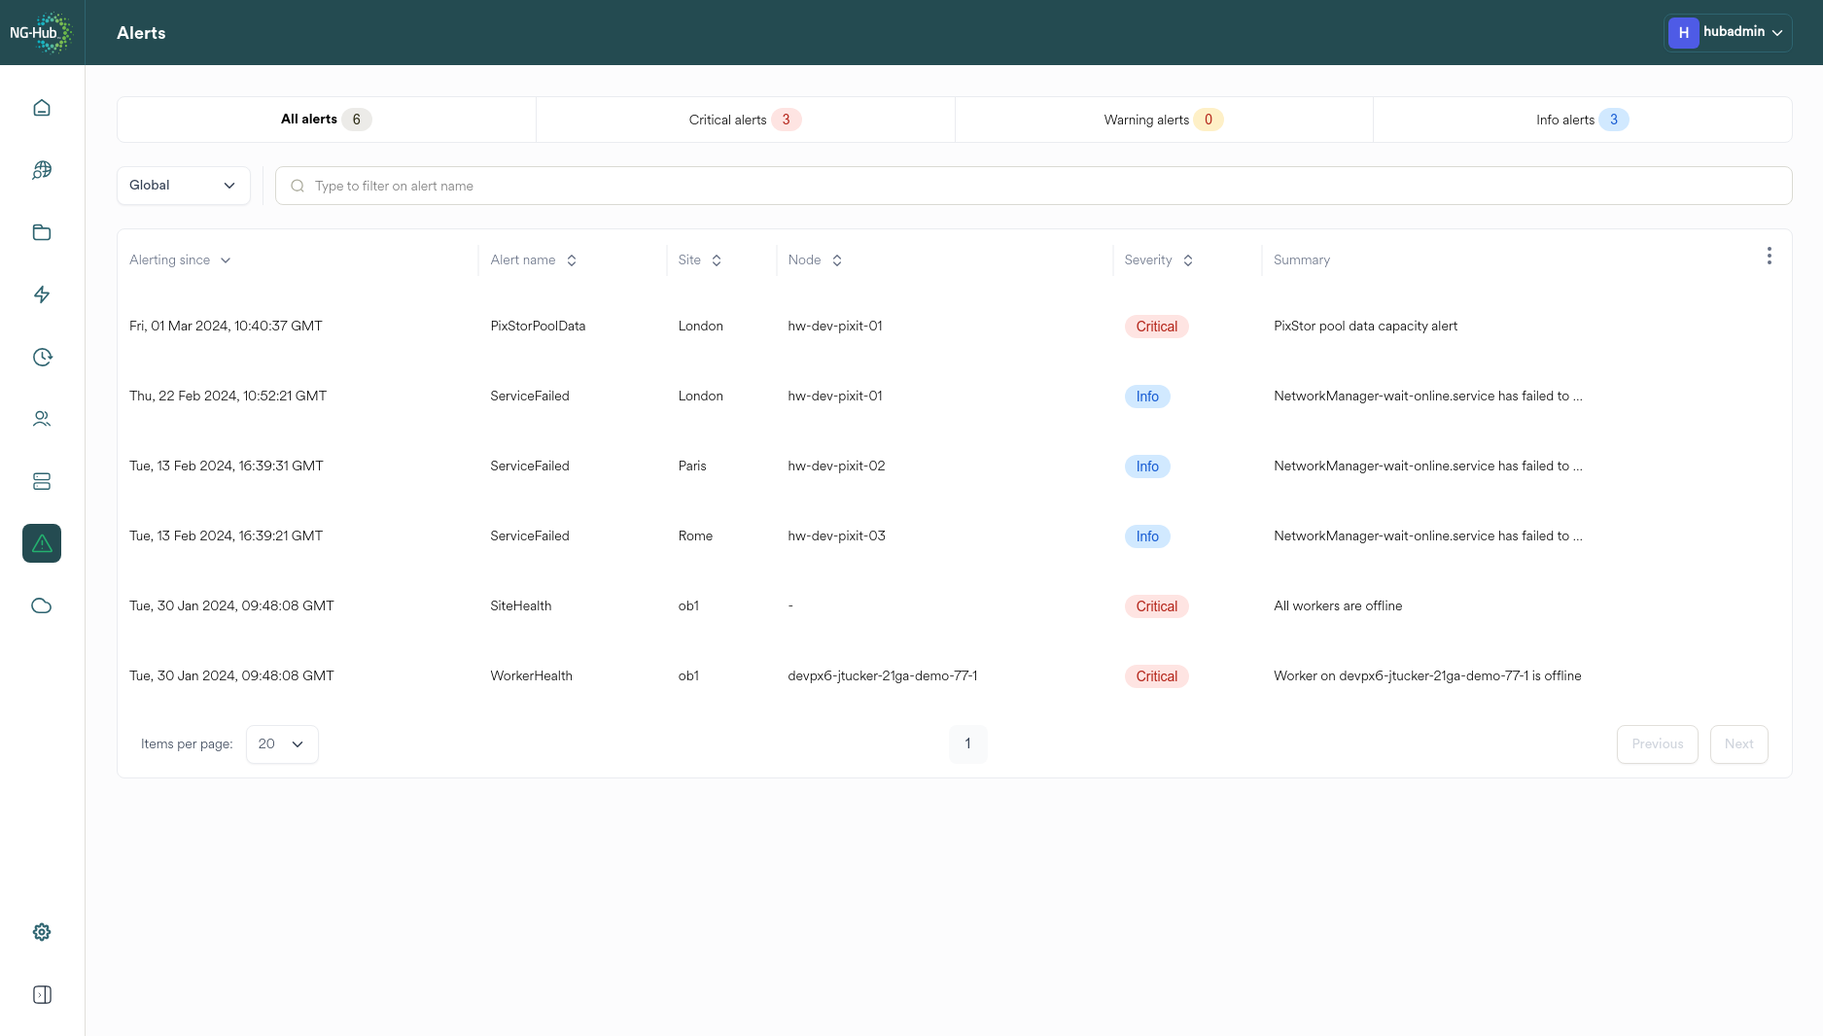This screenshot has height=1036, width=1823.
Task: Open the table options three-dot menu
Action: (1769, 256)
